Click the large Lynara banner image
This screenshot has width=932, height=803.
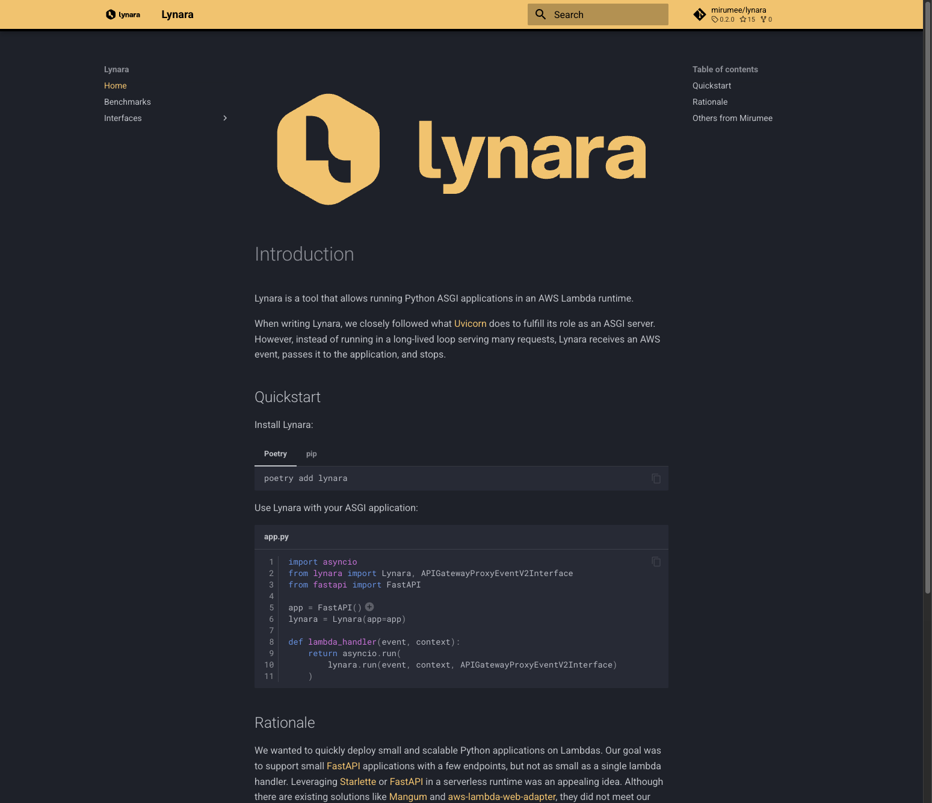pyautogui.click(x=461, y=149)
